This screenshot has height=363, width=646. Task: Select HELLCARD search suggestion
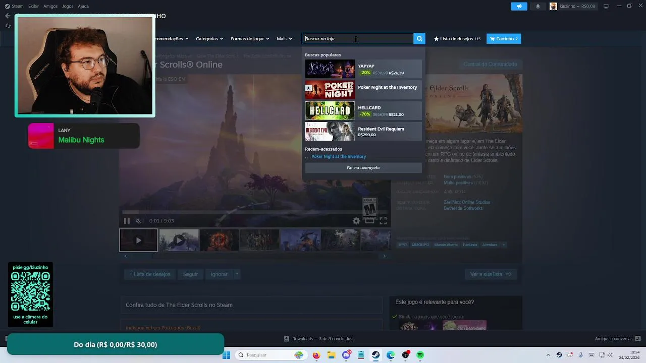coord(363,111)
